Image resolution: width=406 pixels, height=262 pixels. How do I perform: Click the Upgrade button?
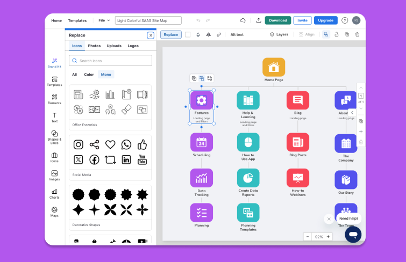[x=325, y=20]
